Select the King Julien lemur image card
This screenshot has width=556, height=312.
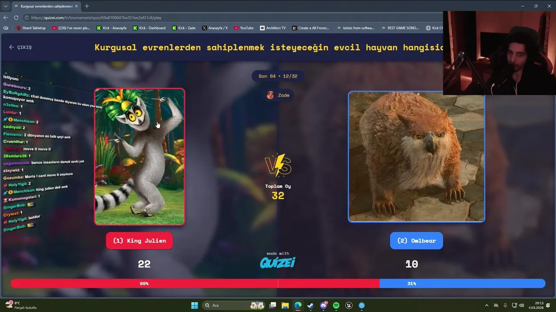pos(139,157)
